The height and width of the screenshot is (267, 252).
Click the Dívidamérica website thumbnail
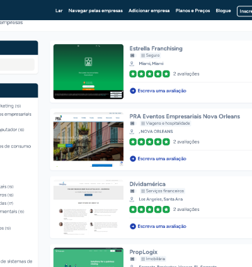[x=88, y=207]
